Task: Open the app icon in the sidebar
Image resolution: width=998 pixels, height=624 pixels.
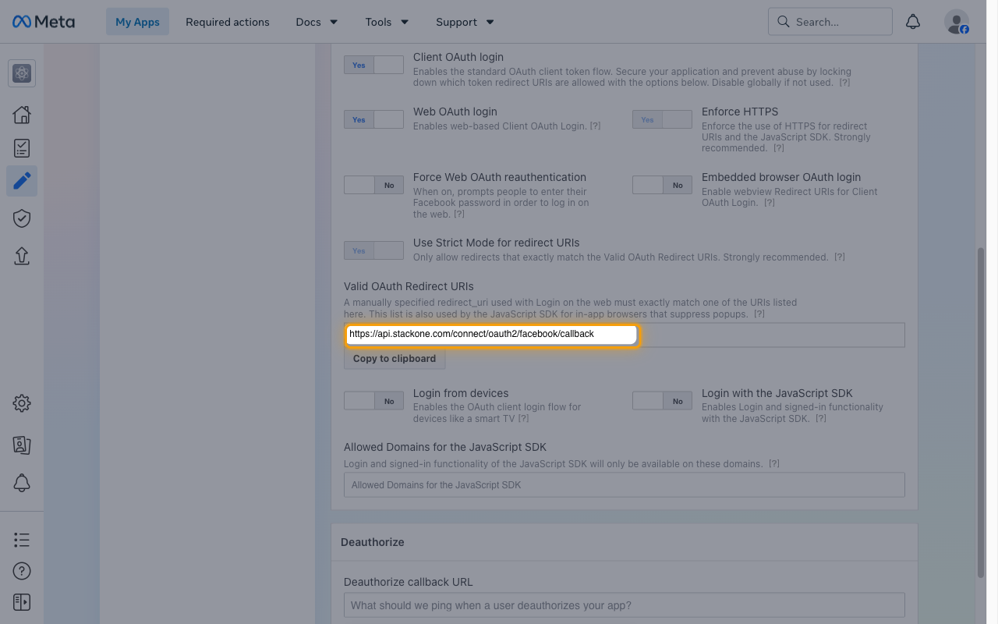Action: (x=22, y=73)
